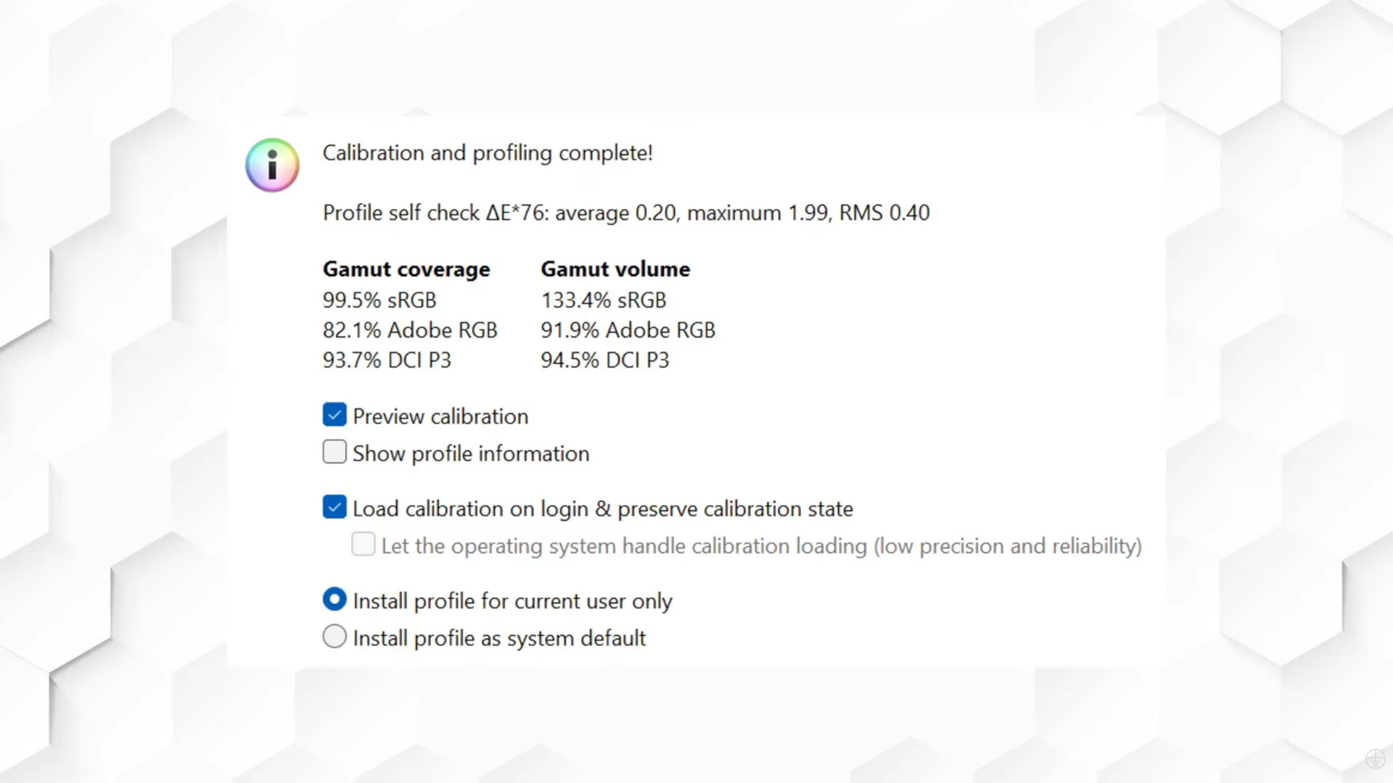
Task: Click the 94.5% DCI P3 volume value
Action: 604,360
